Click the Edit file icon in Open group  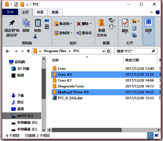point(135,28)
